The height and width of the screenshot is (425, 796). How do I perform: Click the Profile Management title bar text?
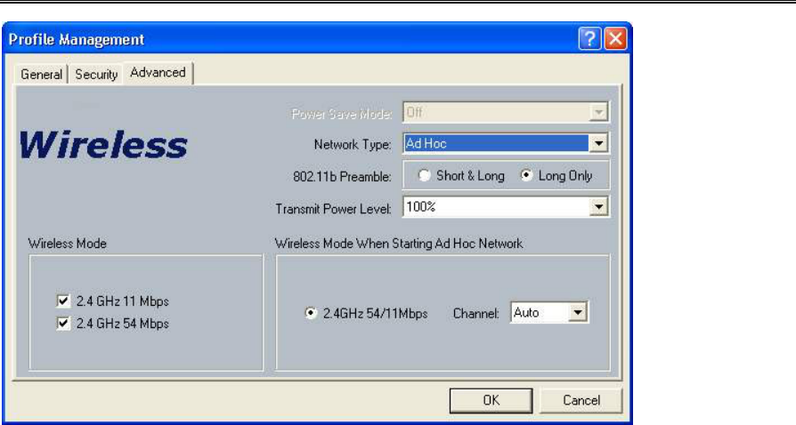click(77, 39)
